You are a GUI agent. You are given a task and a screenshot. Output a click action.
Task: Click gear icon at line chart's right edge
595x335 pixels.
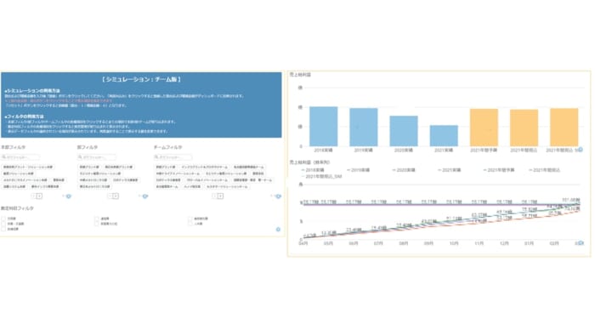tap(581, 243)
